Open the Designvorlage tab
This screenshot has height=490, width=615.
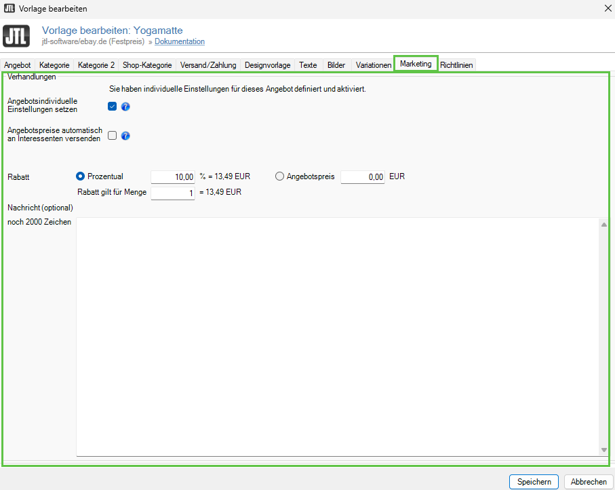point(268,65)
